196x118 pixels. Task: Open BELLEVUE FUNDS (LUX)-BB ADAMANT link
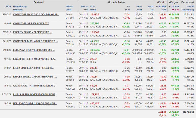(x=35, y=104)
